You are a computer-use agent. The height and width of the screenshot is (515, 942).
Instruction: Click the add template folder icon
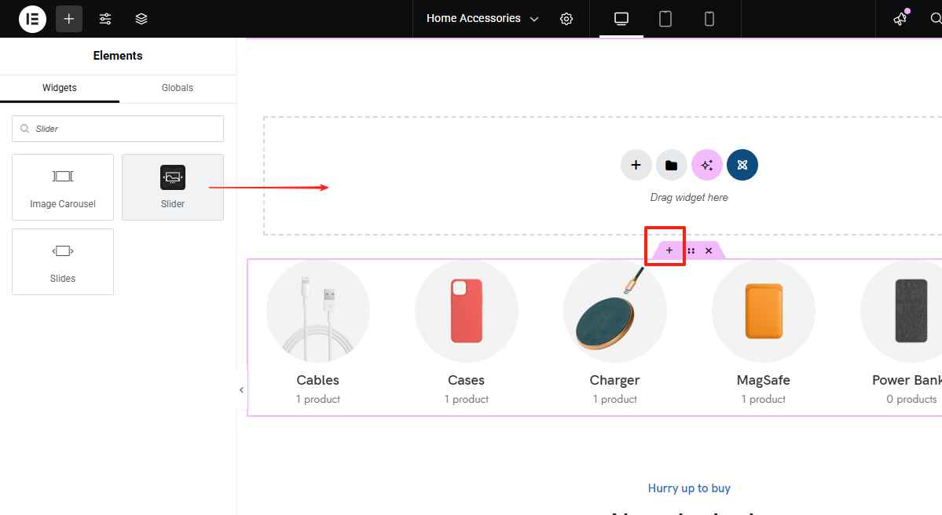click(671, 165)
